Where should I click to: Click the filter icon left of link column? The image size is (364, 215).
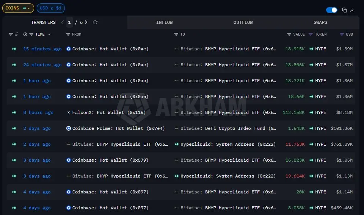click(11, 34)
